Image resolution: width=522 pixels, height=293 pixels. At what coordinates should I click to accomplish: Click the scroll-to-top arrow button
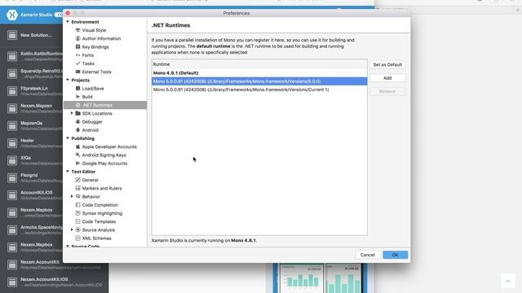pyautogui.click(x=508, y=281)
